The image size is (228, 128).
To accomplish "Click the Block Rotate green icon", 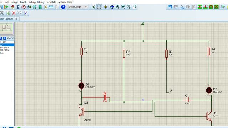I will [211, 7].
